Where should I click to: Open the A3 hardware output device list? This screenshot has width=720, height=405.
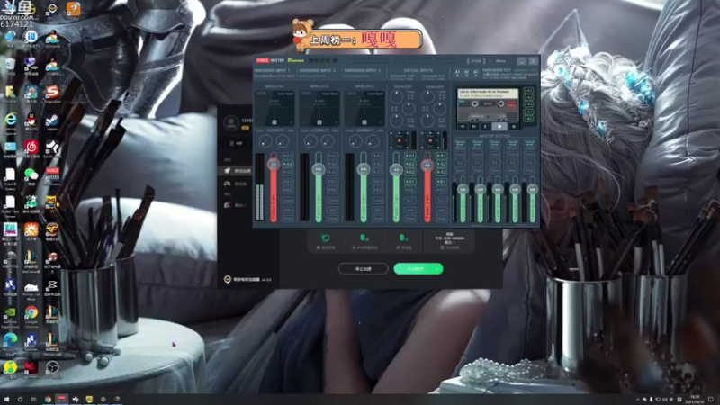[x=476, y=73]
